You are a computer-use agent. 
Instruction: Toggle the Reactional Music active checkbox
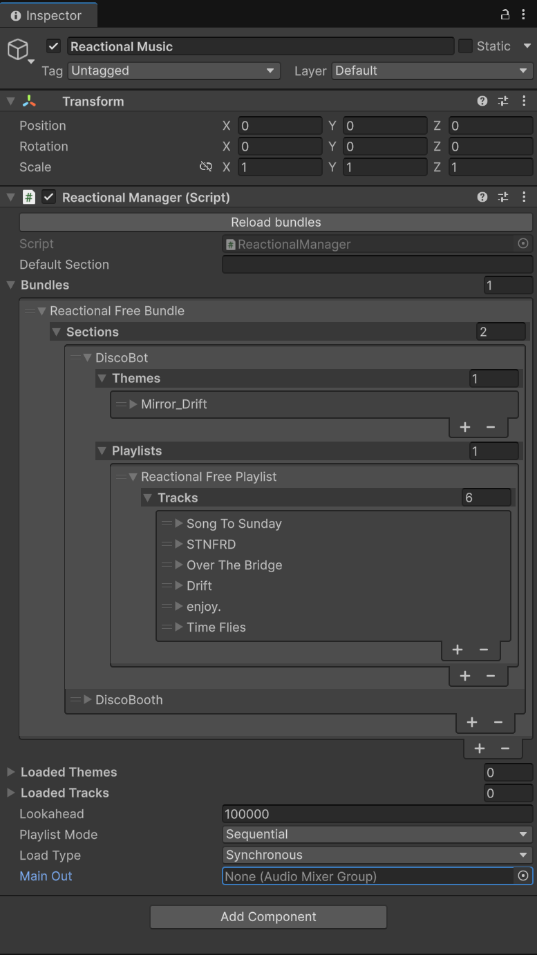pos(54,46)
